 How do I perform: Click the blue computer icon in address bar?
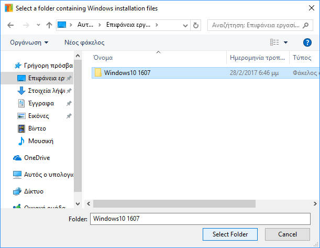62,25
